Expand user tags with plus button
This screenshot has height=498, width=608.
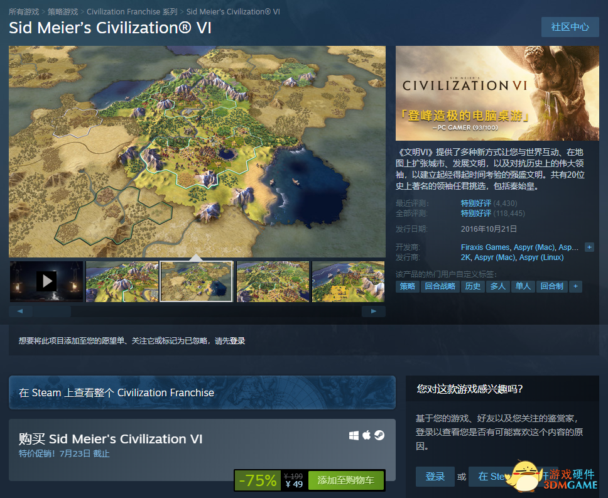coord(575,286)
